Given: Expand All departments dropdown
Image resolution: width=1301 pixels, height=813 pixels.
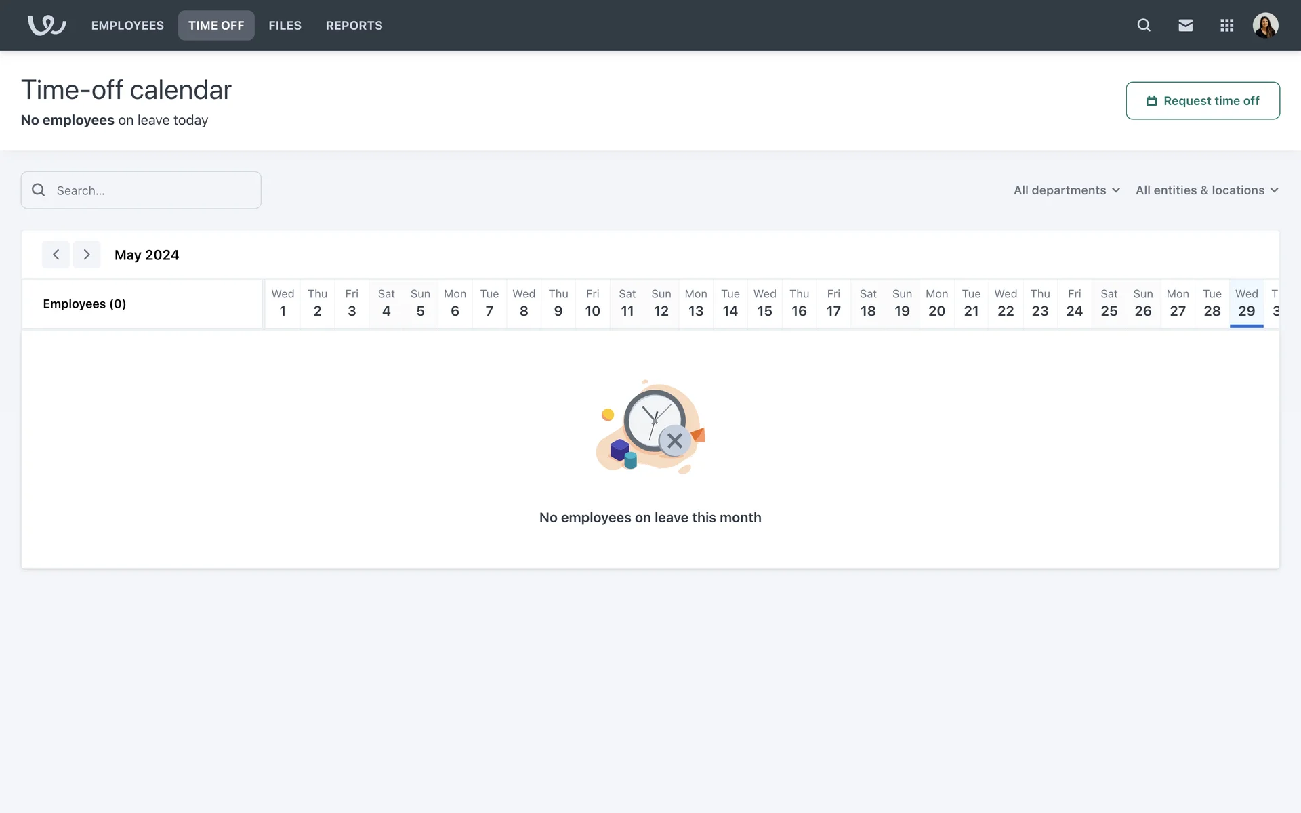Looking at the screenshot, I should click(x=1067, y=190).
